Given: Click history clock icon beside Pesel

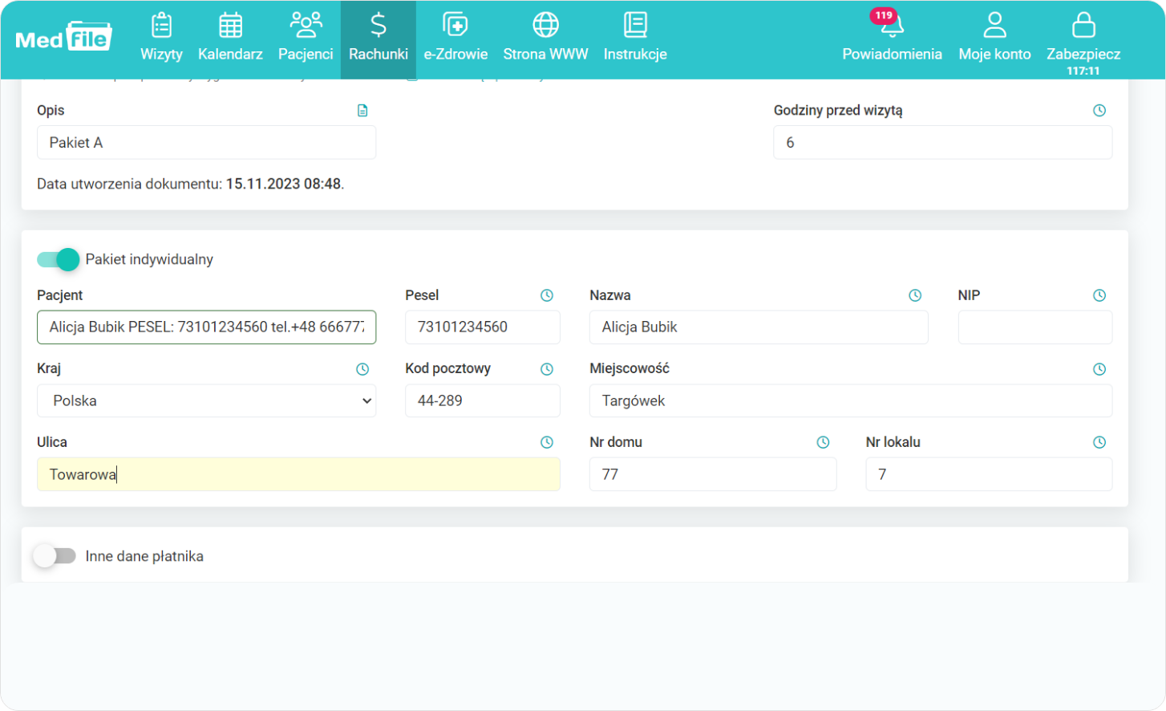Looking at the screenshot, I should tap(547, 295).
